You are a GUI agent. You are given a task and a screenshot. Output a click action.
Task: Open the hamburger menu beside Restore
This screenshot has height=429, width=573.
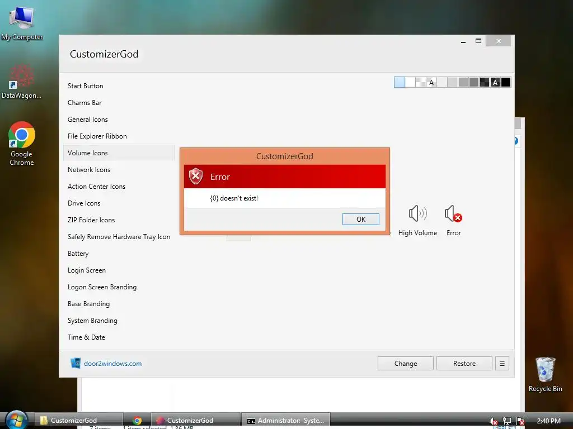point(502,363)
